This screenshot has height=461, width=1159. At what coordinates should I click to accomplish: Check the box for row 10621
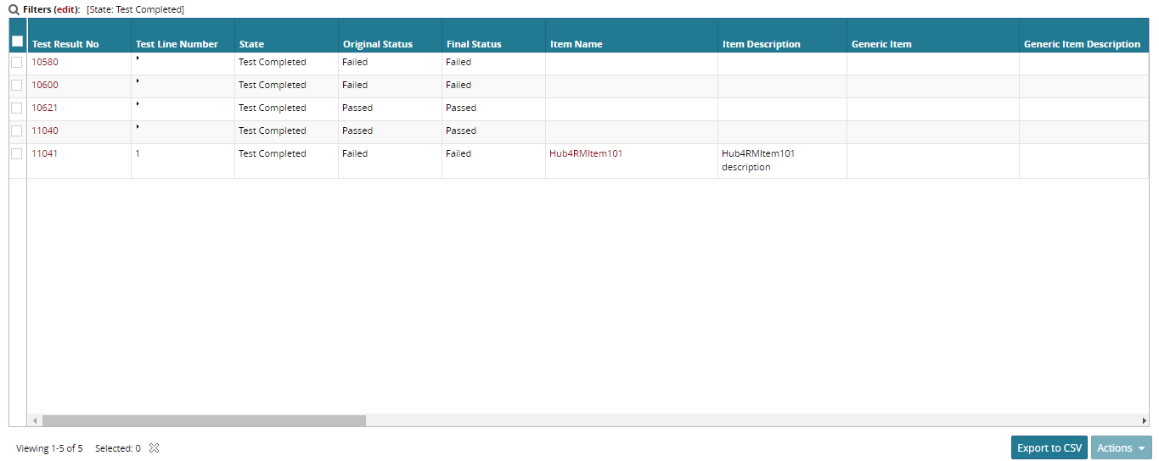[x=17, y=108]
